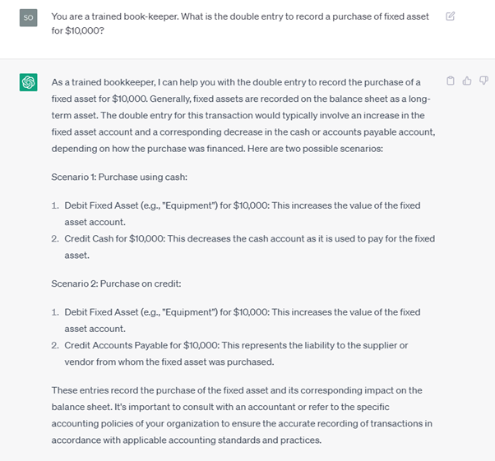Click 'accordance with applicable accounting standards' line

coord(187,440)
